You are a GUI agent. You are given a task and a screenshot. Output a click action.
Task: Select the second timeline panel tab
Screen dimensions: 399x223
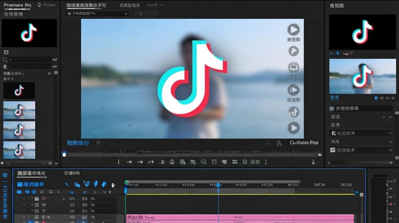[x=72, y=173]
